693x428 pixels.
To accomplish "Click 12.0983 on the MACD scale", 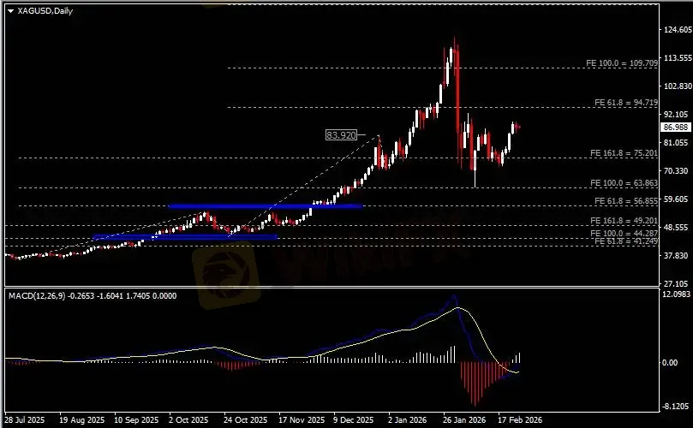I will (676, 294).
